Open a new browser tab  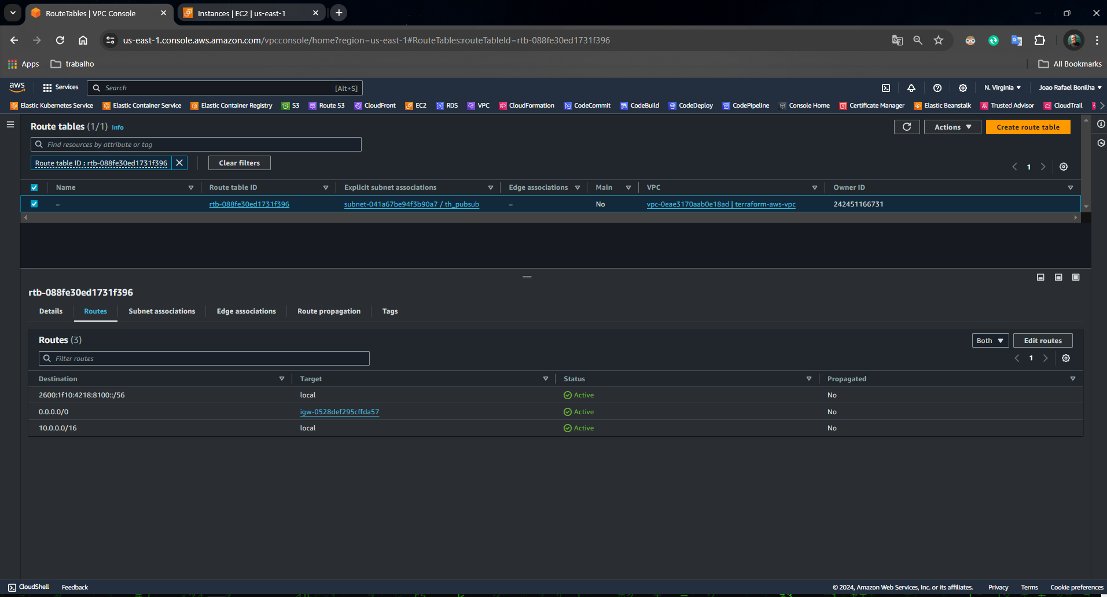point(339,13)
